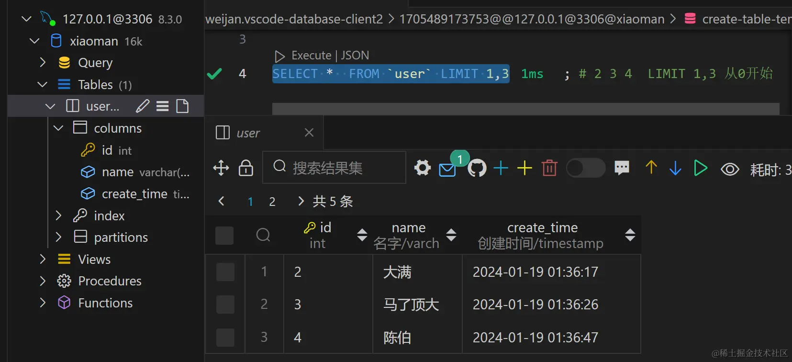Click the orange up arrow icon
Screen dimensions: 792x362
pos(651,167)
